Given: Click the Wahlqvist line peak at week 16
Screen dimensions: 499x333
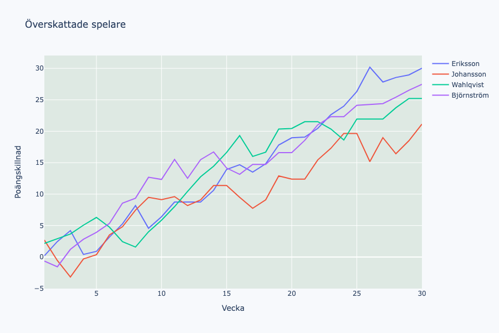Looking at the screenshot, I should tap(240, 135).
